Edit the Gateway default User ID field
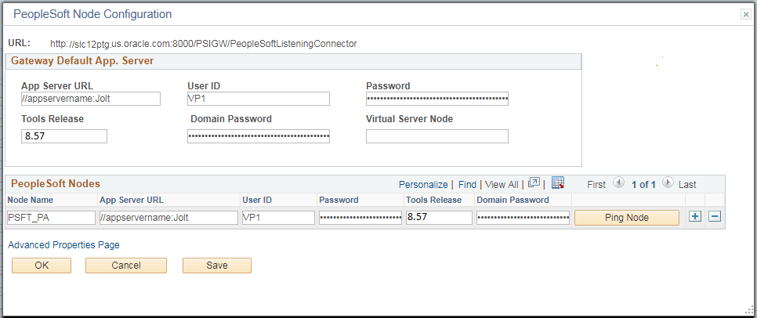Image resolution: width=757 pixels, height=318 pixels. [259, 99]
